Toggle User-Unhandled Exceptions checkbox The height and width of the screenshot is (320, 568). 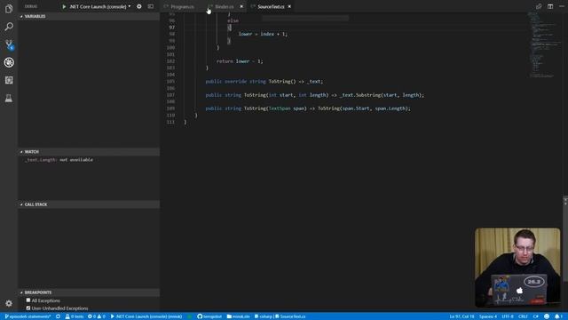click(28, 308)
